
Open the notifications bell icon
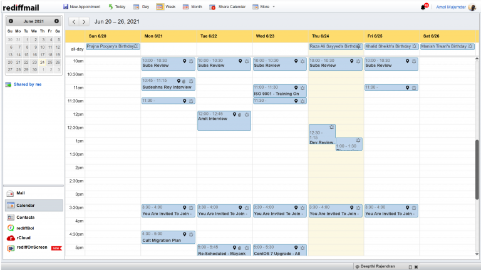[423, 7]
